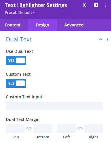Click the Dual Text section title
The width and height of the screenshot is (111, 143).
point(19,39)
